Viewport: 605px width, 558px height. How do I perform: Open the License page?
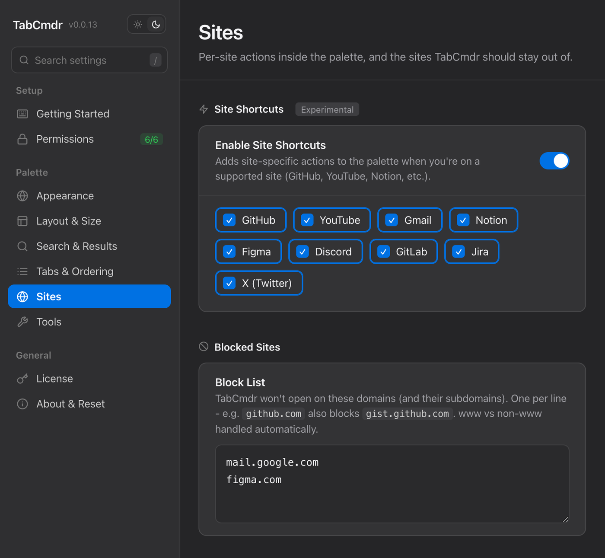(89, 379)
